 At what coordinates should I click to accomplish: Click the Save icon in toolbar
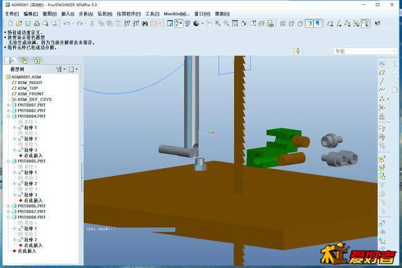[27, 24]
